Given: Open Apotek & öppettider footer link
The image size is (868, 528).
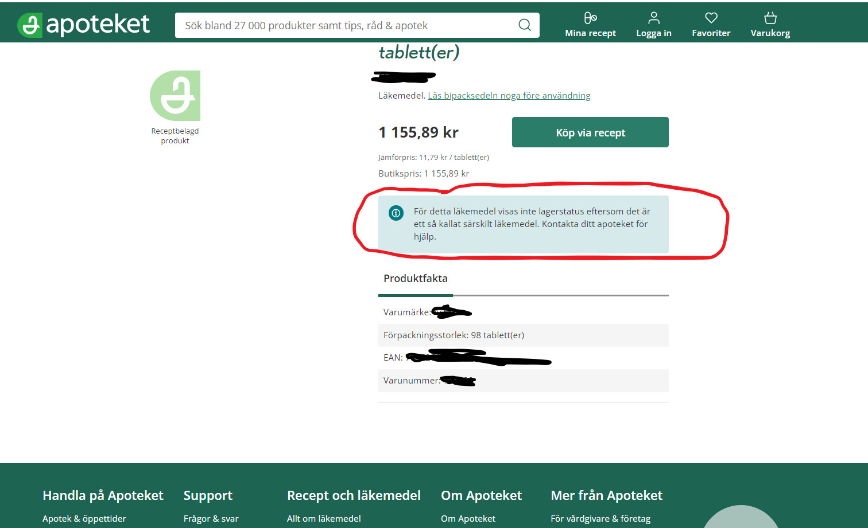Looking at the screenshot, I should [x=84, y=518].
